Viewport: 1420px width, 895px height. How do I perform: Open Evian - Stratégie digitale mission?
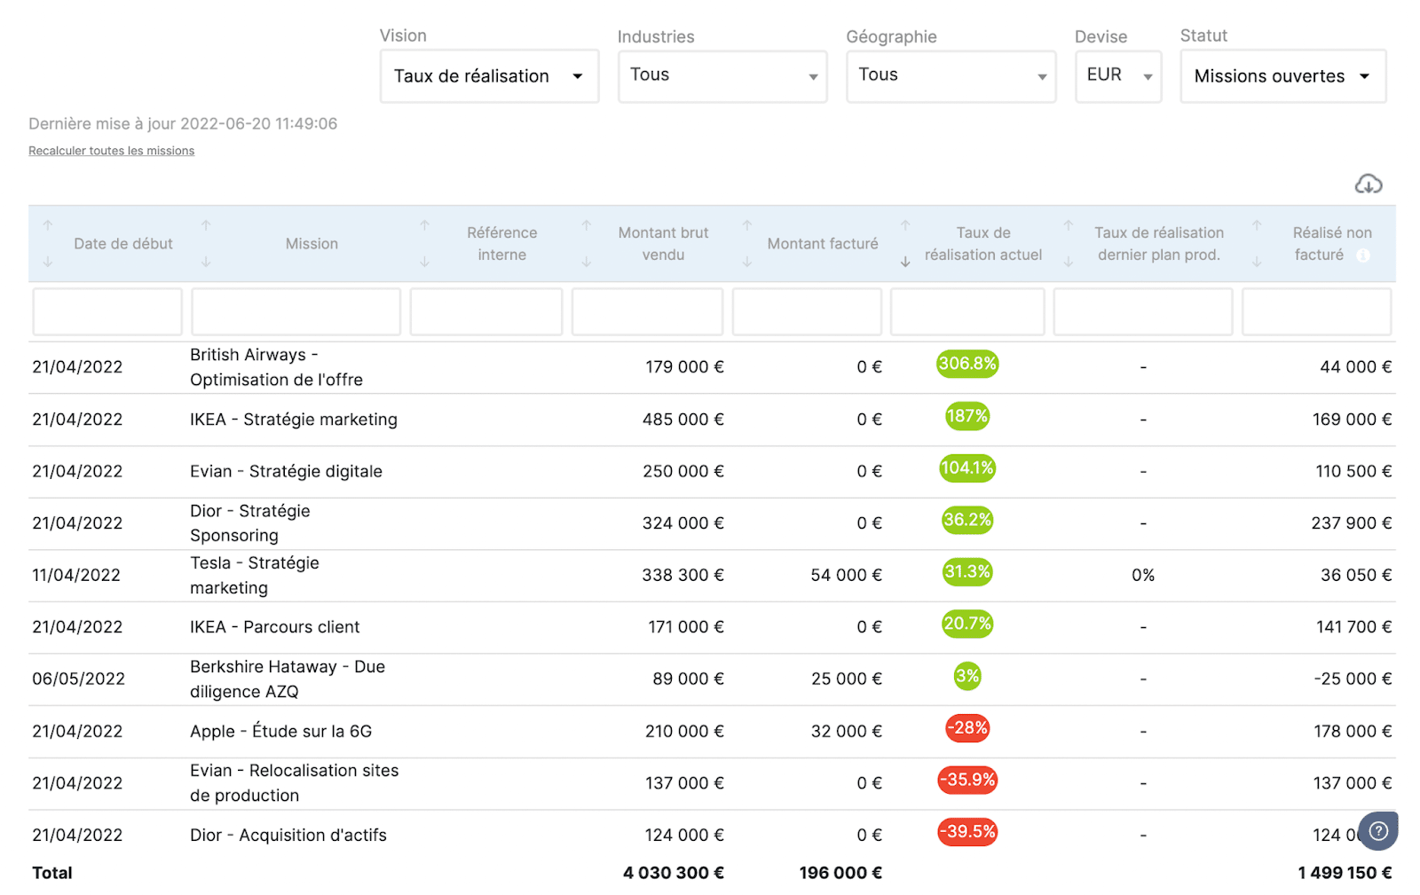(x=286, y=471)
